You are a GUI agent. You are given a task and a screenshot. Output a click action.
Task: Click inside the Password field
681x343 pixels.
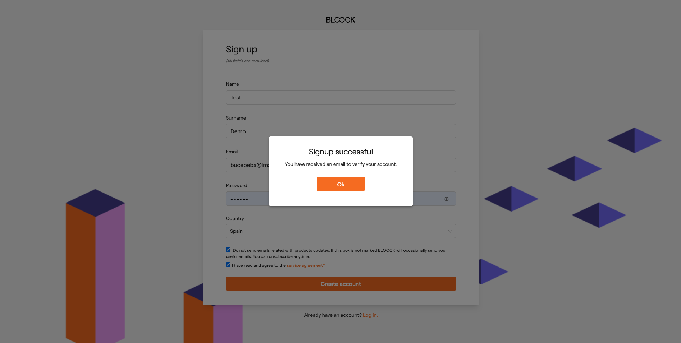tap(247, 199)
